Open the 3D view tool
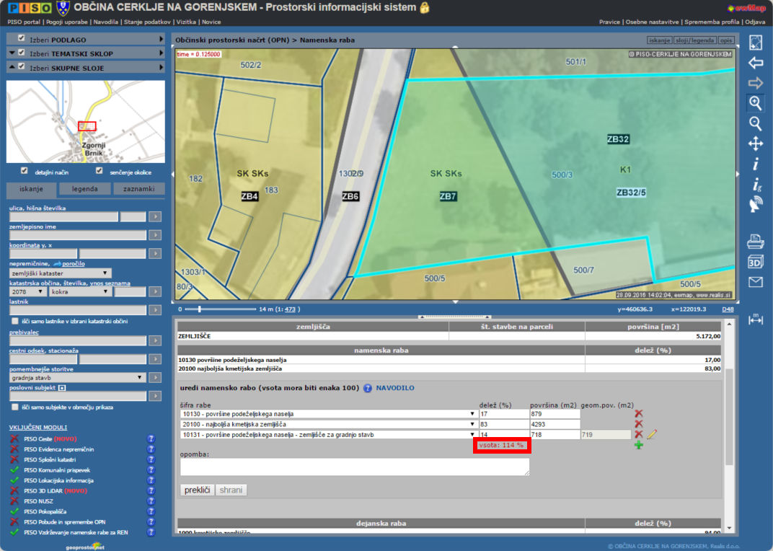 point(755,261)
